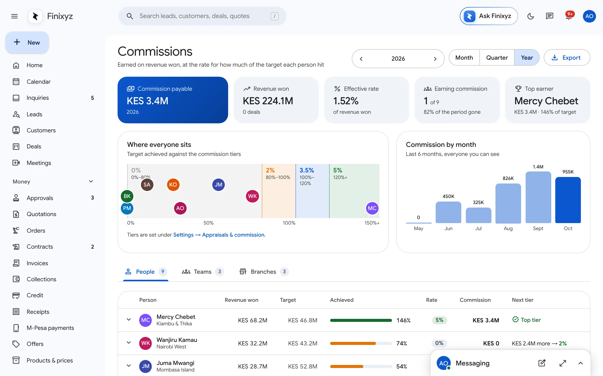Switch to the Branches tab
Image resolution: width=603 pixels, height=376 pixels.
[264, 272]
